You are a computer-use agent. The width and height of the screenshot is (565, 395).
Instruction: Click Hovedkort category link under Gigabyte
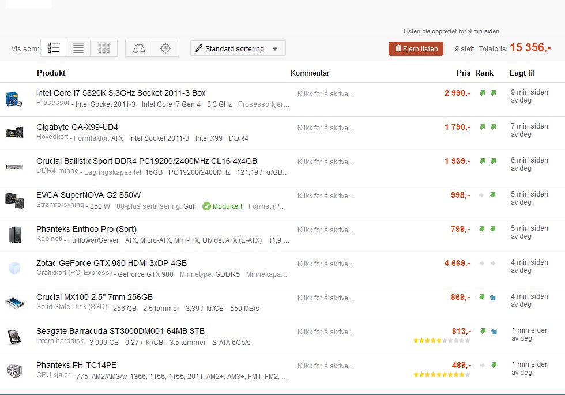click(x=52, y=137)
